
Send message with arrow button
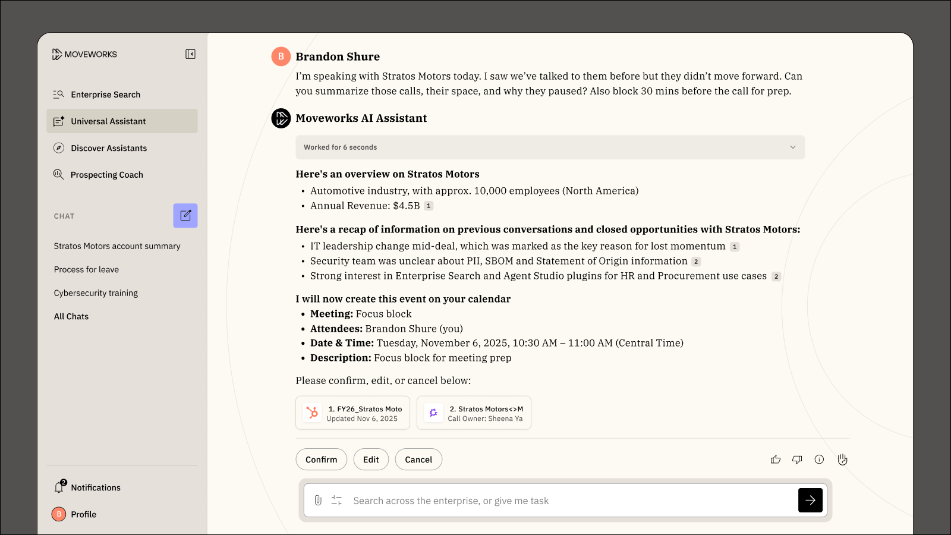(x=810, y=501)
